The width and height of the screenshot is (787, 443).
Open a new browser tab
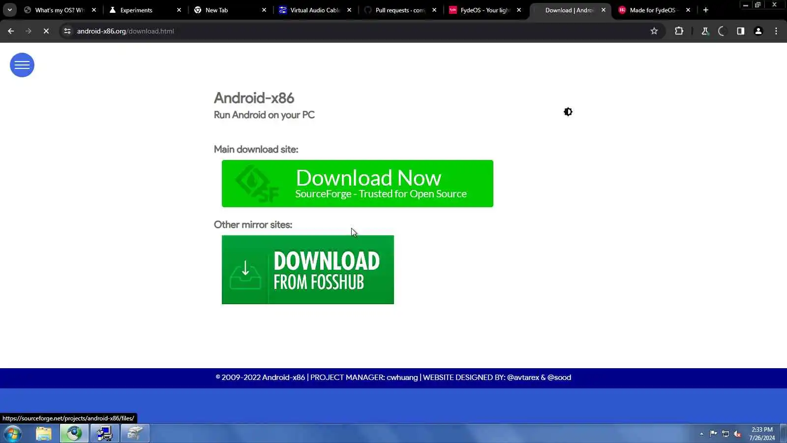pyautogui.click(x=706, y=10)
